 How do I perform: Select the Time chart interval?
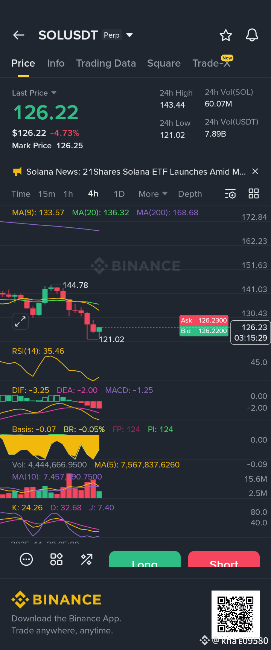(x=21, y=194)
